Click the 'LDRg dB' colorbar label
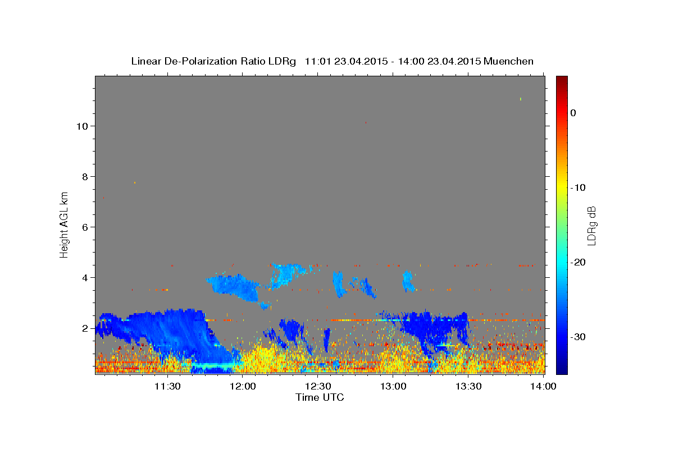Screen dimensions: 674x449 point(591,226)
